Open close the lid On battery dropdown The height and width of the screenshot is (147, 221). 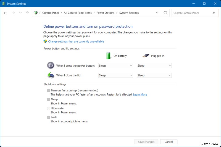point(115,75)
